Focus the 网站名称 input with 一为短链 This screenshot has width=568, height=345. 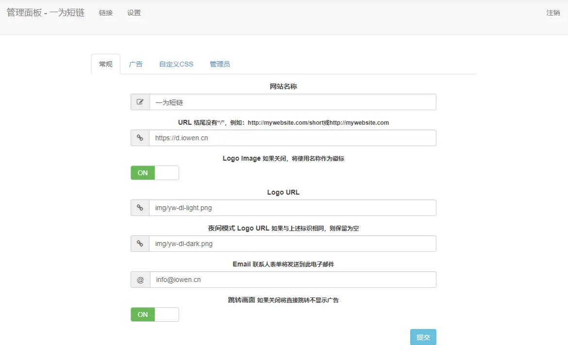(293, 102)
